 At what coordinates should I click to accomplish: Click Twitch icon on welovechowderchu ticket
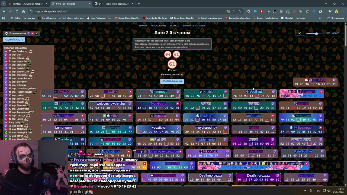(x=130, y=104)
